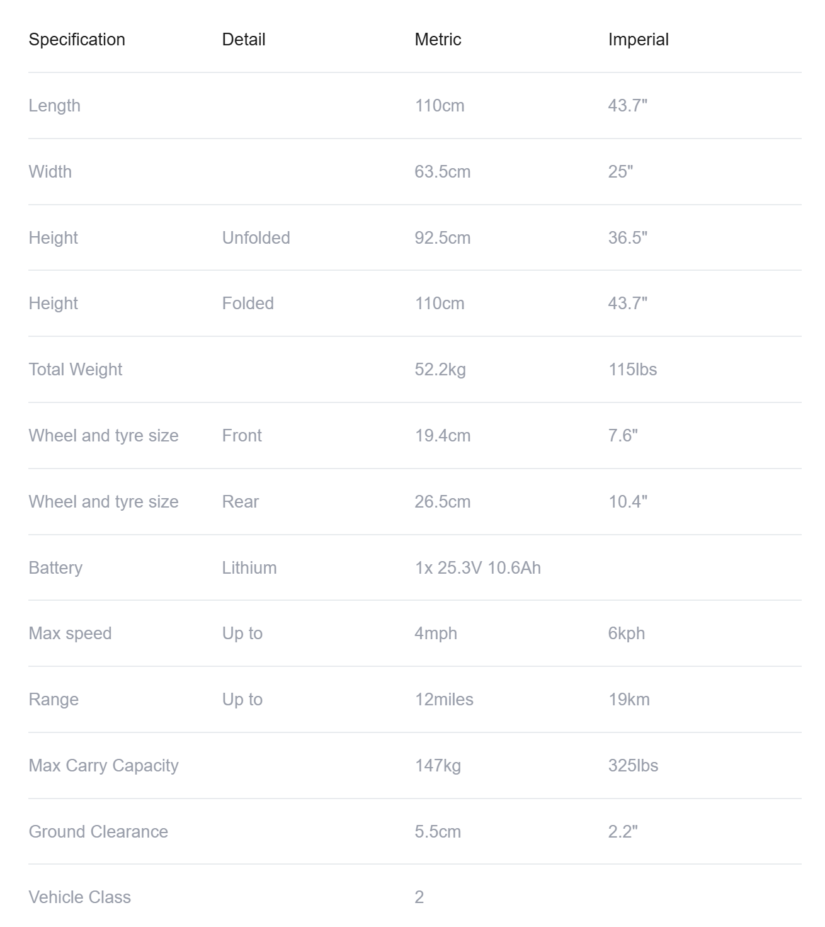Click the Max Carry Capacity label
The image size is (825, 927).
coord(104,766)
